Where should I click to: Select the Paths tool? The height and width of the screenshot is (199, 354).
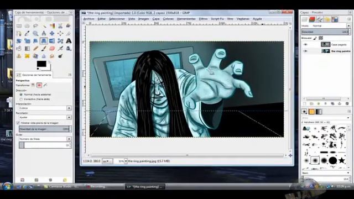(x=19, y=34)
